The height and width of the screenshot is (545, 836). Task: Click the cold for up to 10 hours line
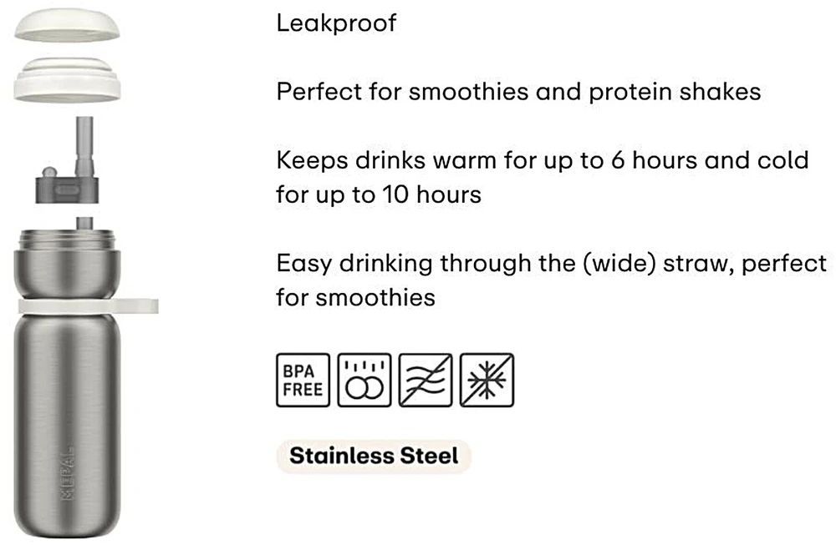[379, 194]
